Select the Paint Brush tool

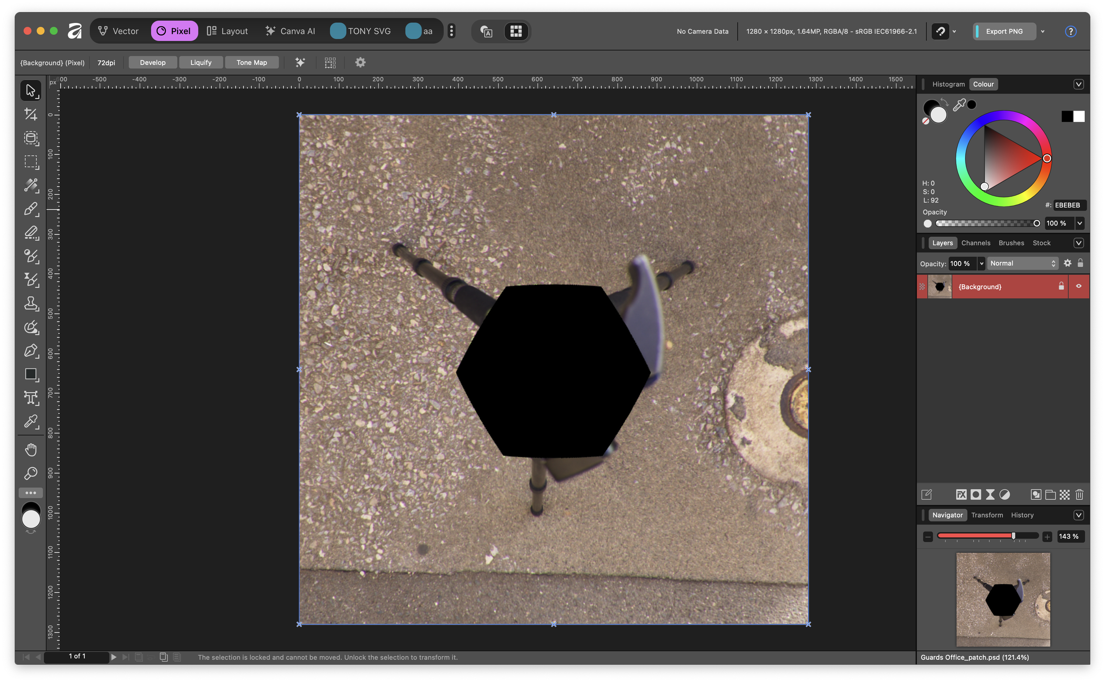pos(30,209)
